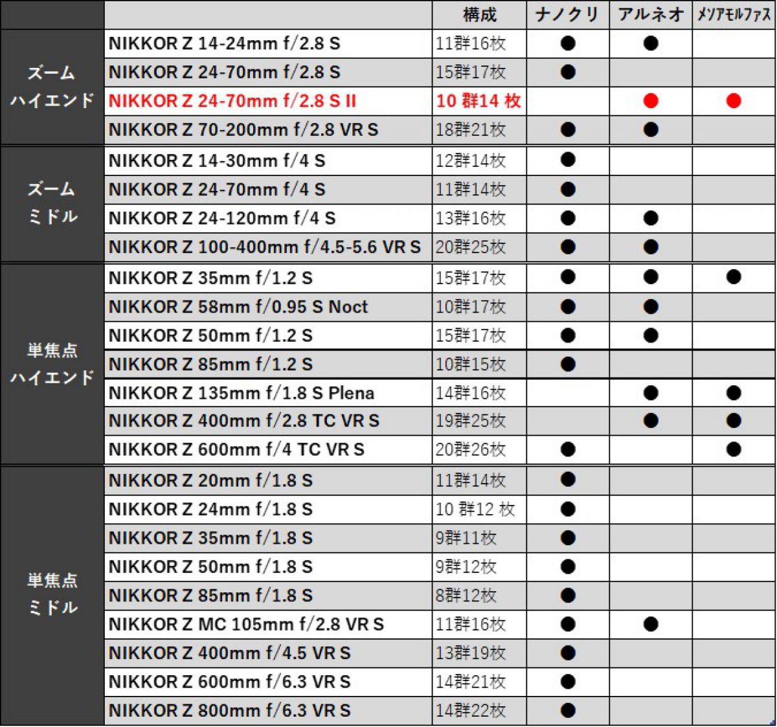Click the 20群25枚 composition cell
This screenshot has height=727, width=777.
[479, 247]
